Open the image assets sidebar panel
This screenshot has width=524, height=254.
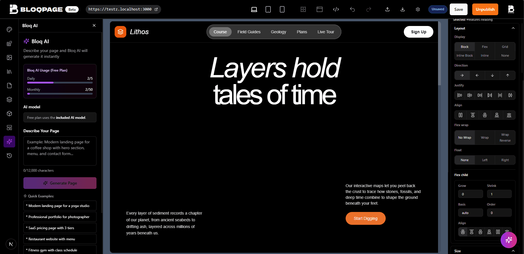click(x=9, y=58)
